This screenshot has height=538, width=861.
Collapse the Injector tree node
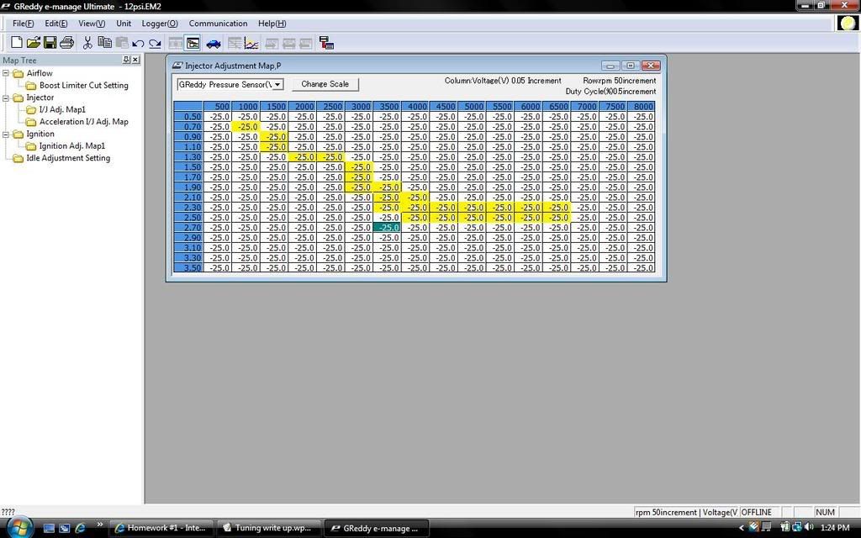[6, 98]
